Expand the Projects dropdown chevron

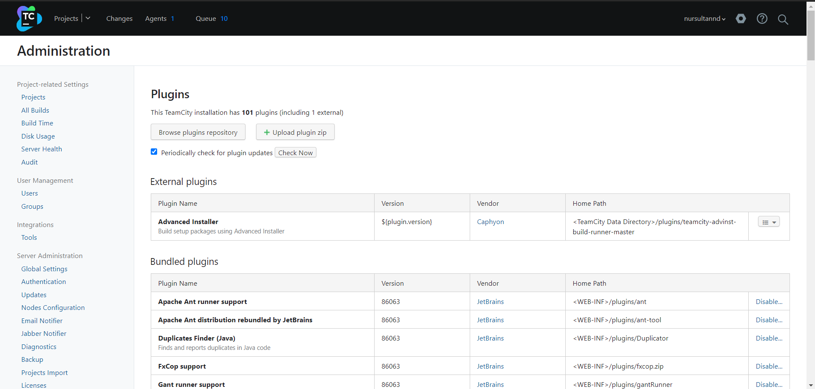click(88, 18)
